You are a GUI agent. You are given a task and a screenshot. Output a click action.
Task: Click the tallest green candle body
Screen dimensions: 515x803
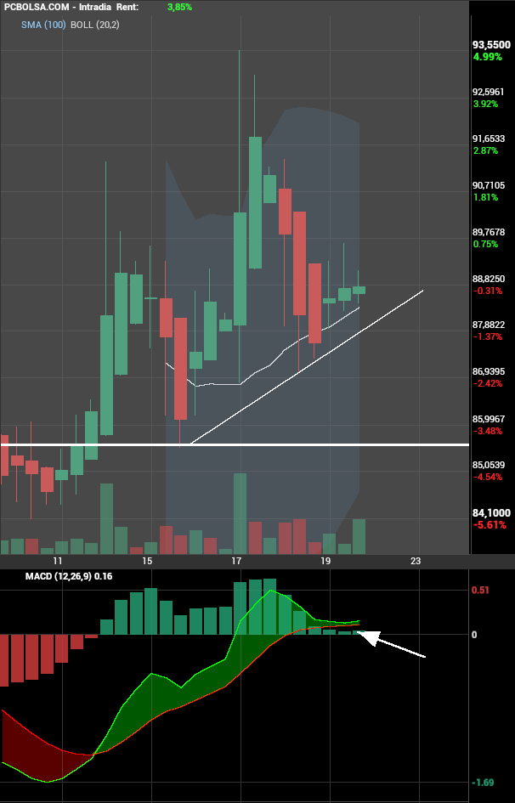pos(255,202)
